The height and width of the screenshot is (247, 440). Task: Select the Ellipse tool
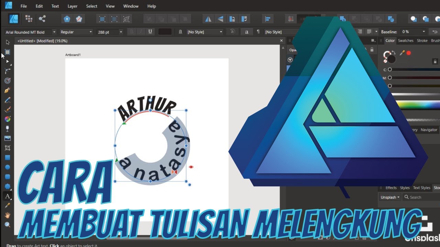click(8, 167)
